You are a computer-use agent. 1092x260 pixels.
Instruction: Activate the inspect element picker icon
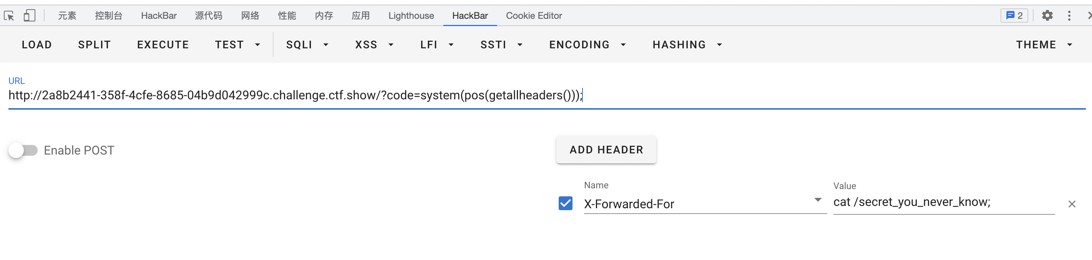coord(9,16)
